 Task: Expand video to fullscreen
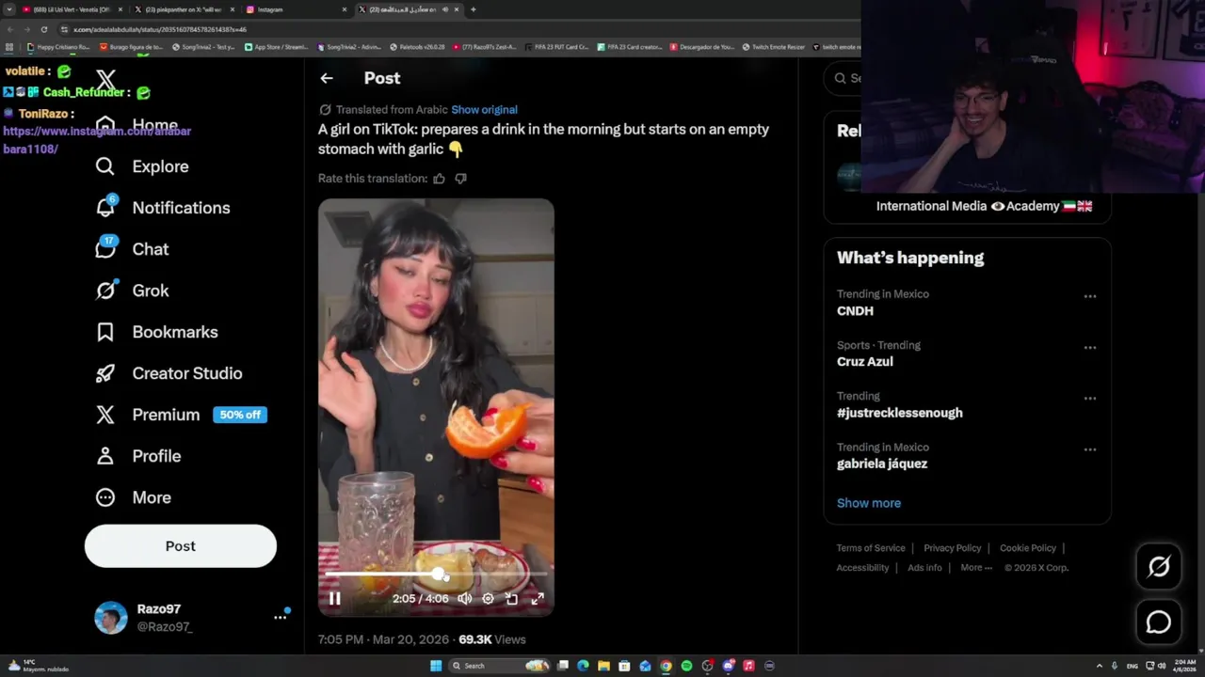(538, 598)
